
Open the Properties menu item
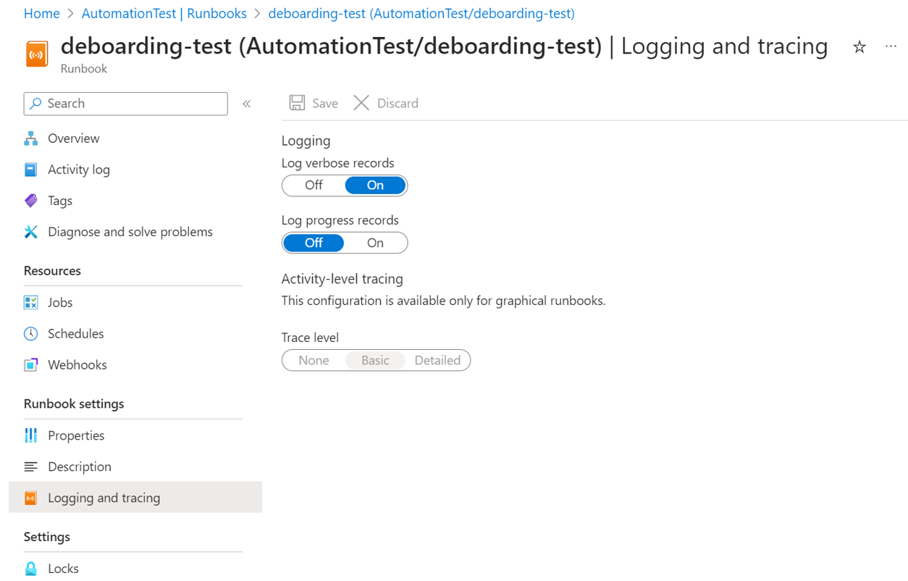(76, 435)
